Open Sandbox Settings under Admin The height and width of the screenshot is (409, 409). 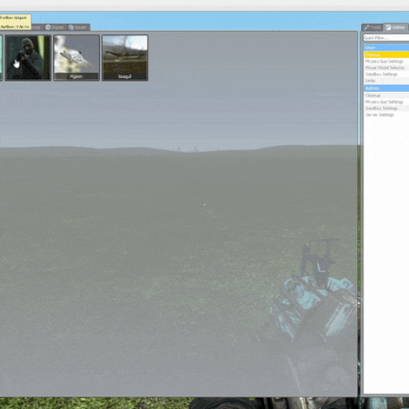387,108
